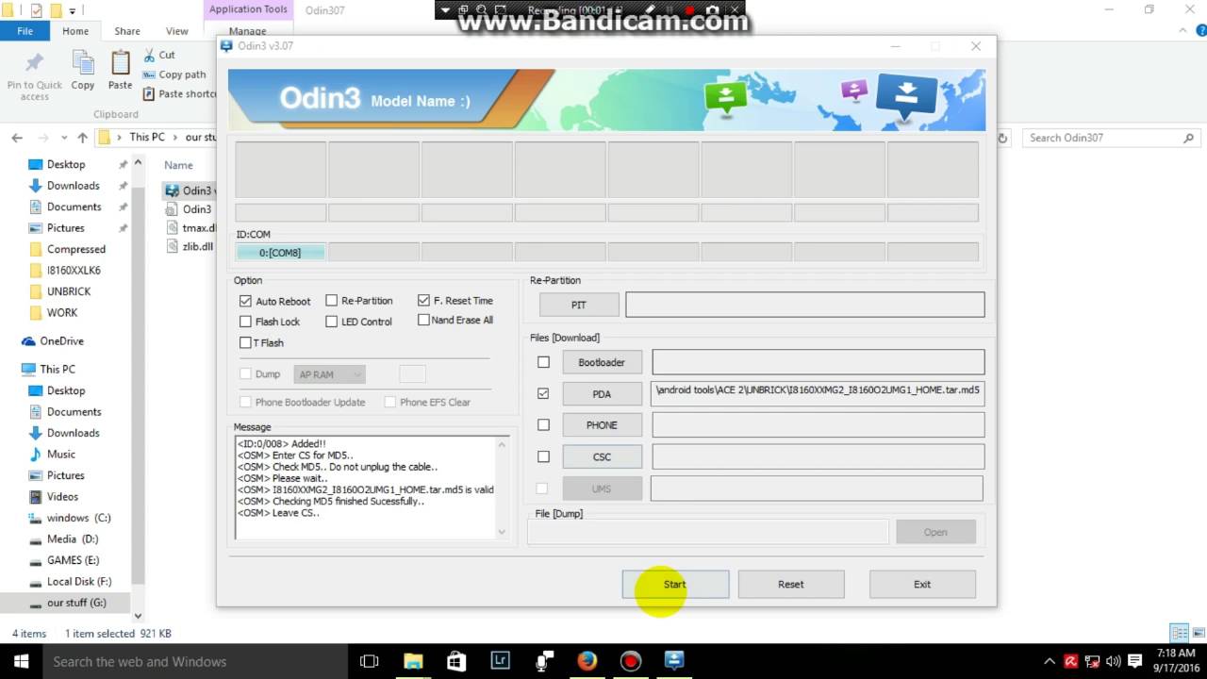Click the Start button in Odin3

[x=675, y=584]
